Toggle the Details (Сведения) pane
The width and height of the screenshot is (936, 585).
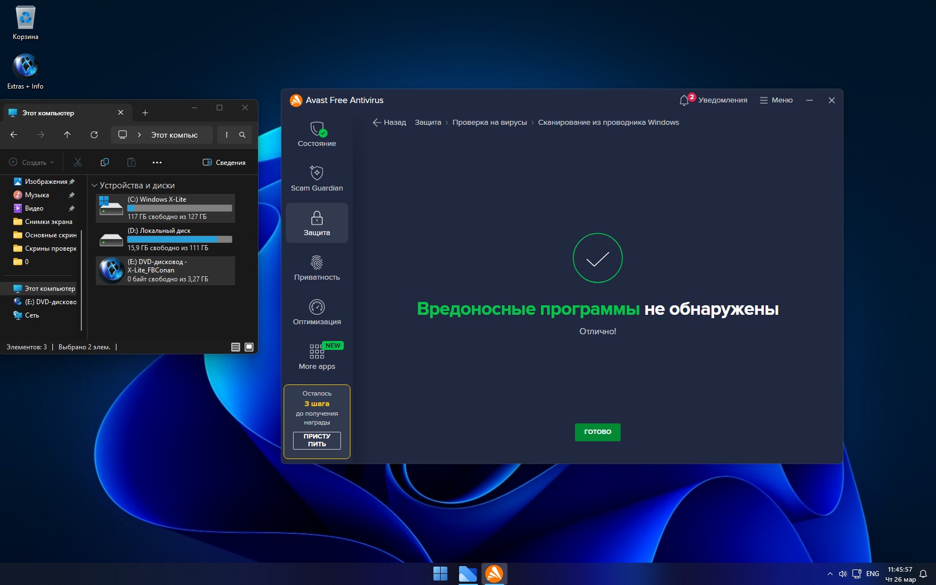224,163
